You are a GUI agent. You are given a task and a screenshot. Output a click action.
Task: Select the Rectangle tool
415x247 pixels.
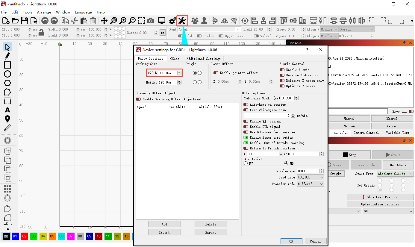click(x=7, y=65)
